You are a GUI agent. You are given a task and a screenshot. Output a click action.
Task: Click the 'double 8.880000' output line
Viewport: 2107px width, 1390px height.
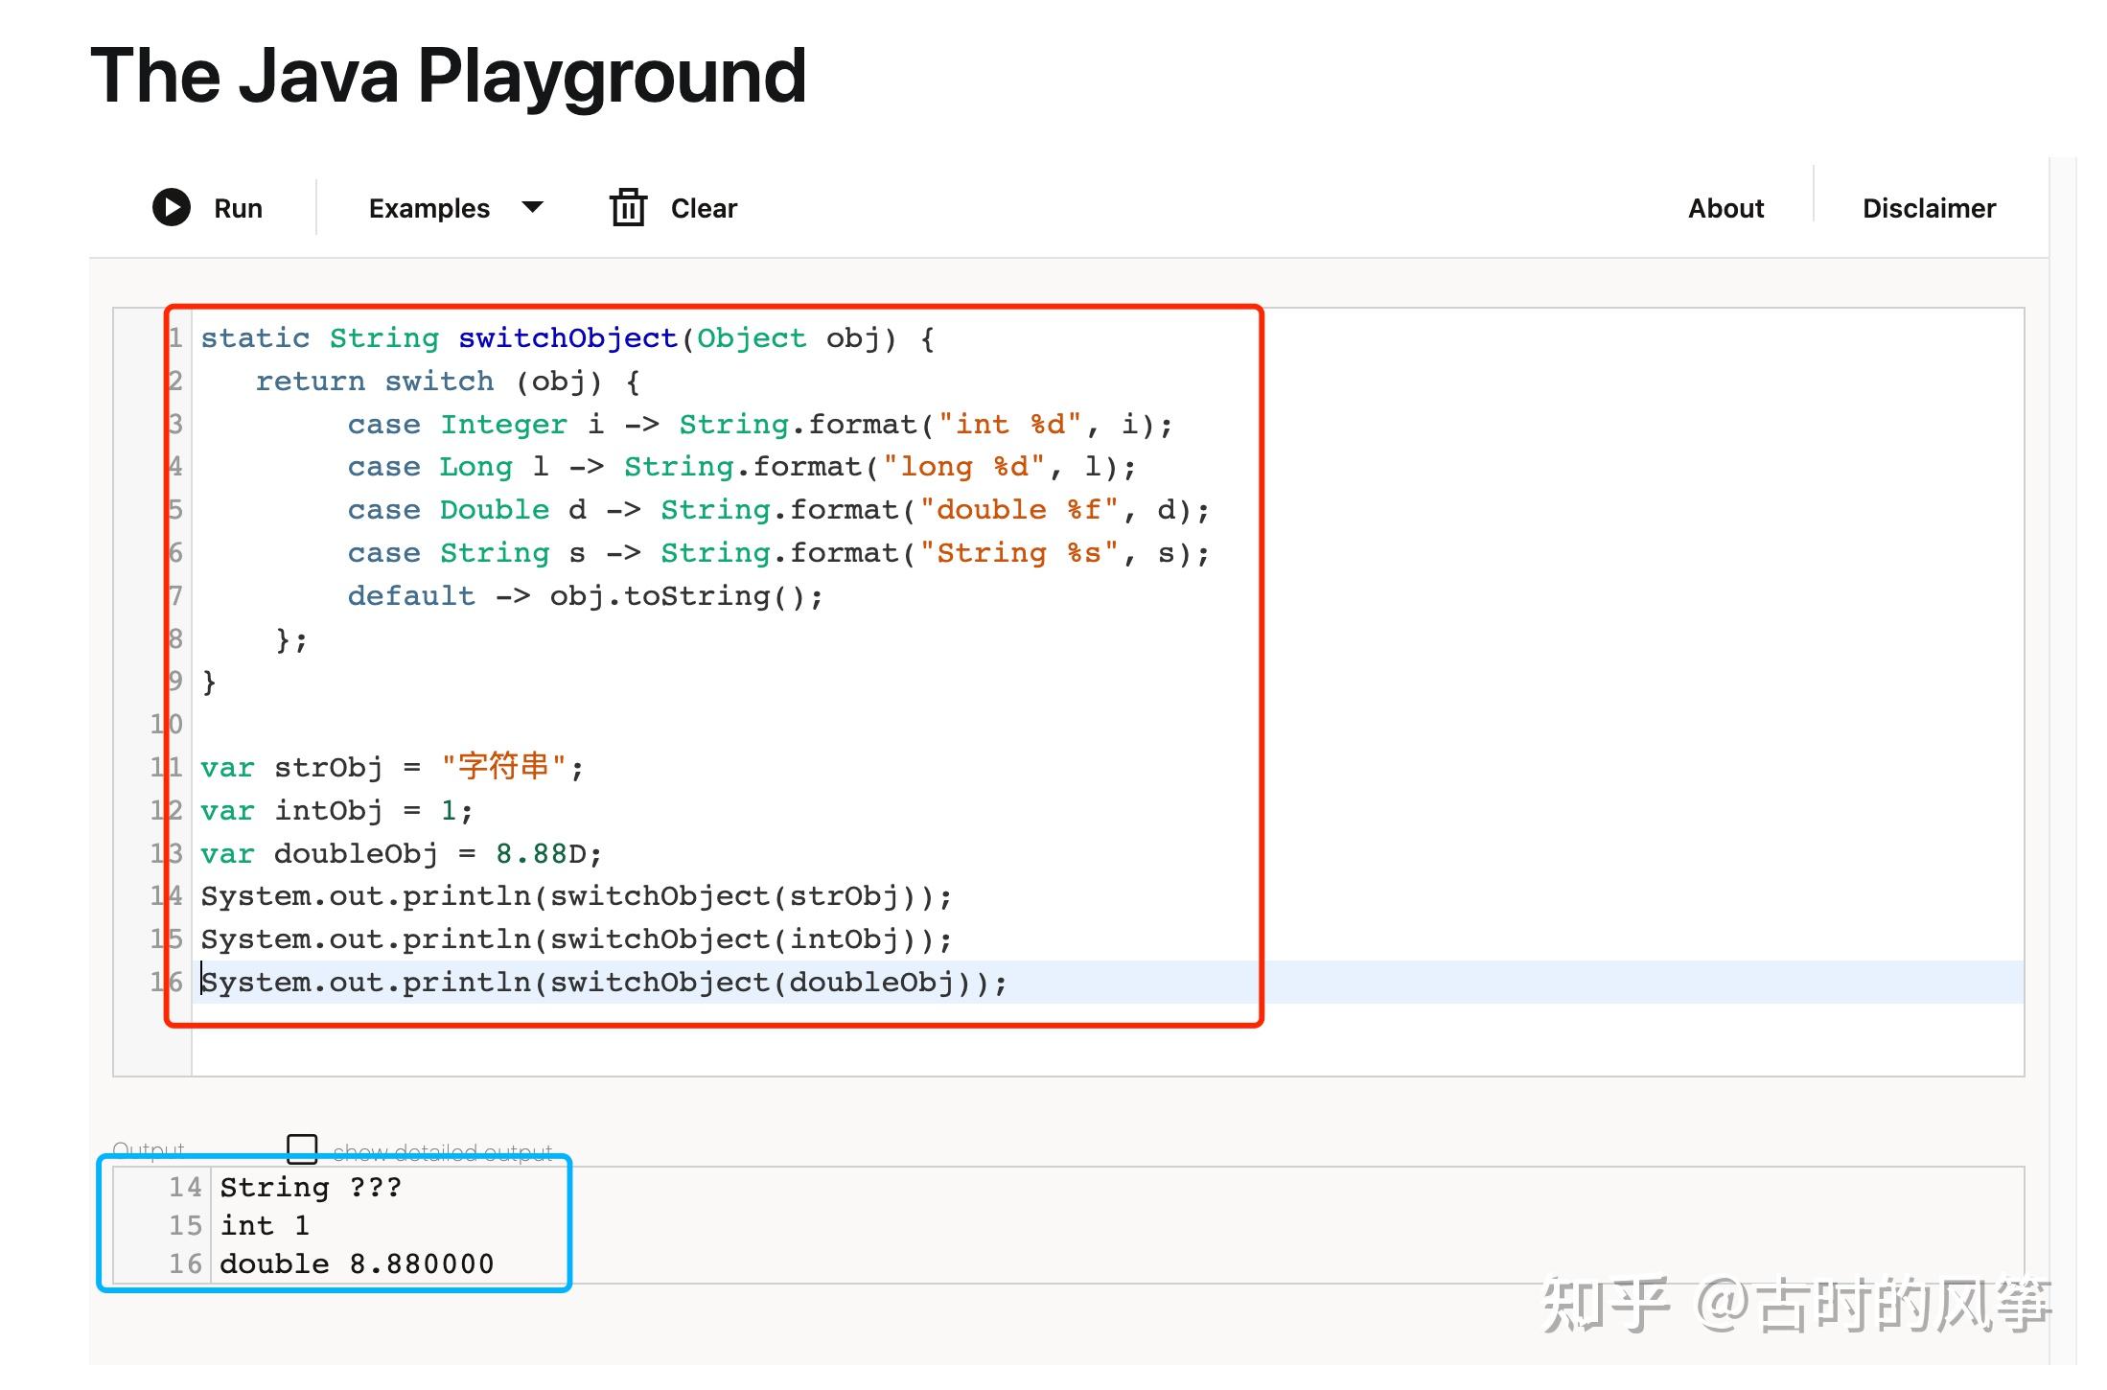(357, 1263)
